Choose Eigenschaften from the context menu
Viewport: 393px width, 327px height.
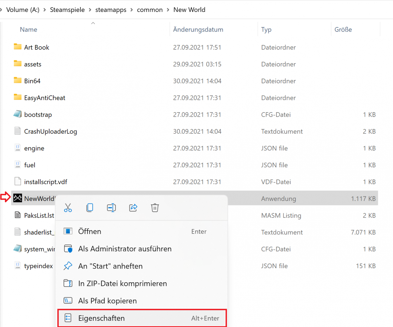[101, 318]
